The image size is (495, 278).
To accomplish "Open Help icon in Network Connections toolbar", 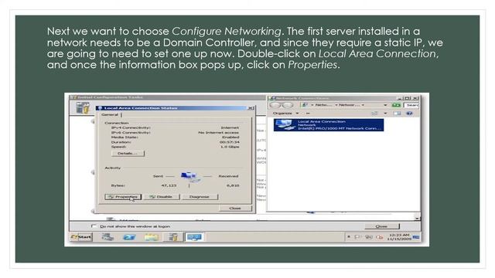I will click(x=409, y=114).
